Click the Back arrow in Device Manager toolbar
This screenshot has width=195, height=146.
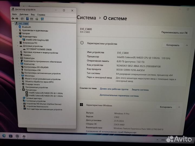[13, 18]
